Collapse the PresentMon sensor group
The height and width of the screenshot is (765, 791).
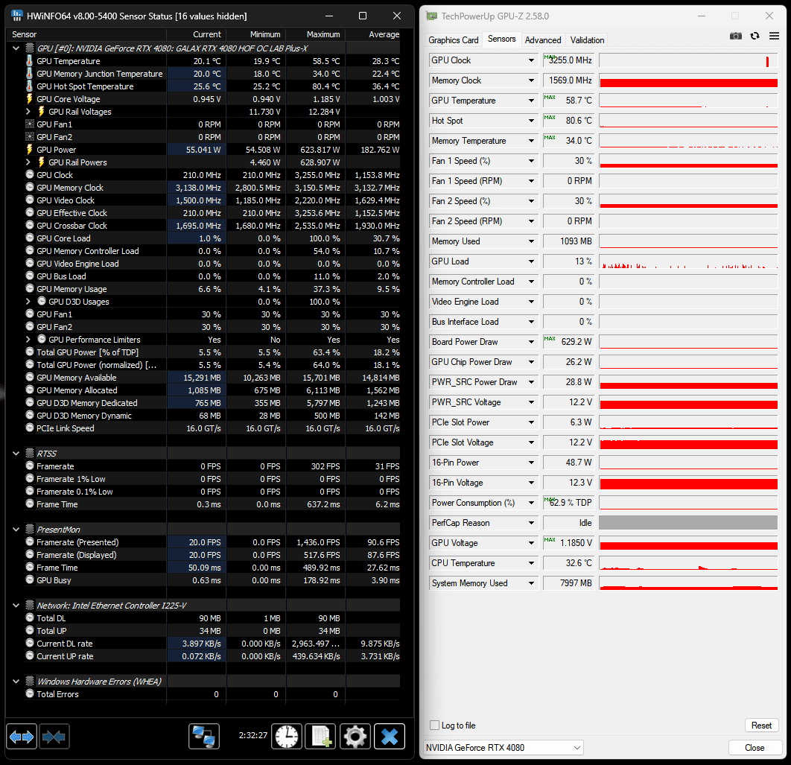16,530
